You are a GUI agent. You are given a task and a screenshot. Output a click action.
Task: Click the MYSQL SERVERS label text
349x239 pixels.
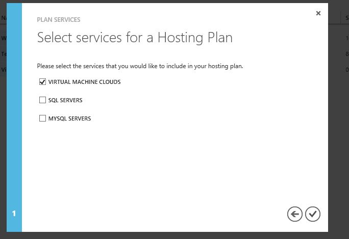click(69, 118)
